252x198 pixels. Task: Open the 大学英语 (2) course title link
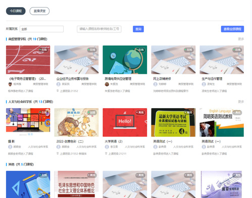coord(114,141)
